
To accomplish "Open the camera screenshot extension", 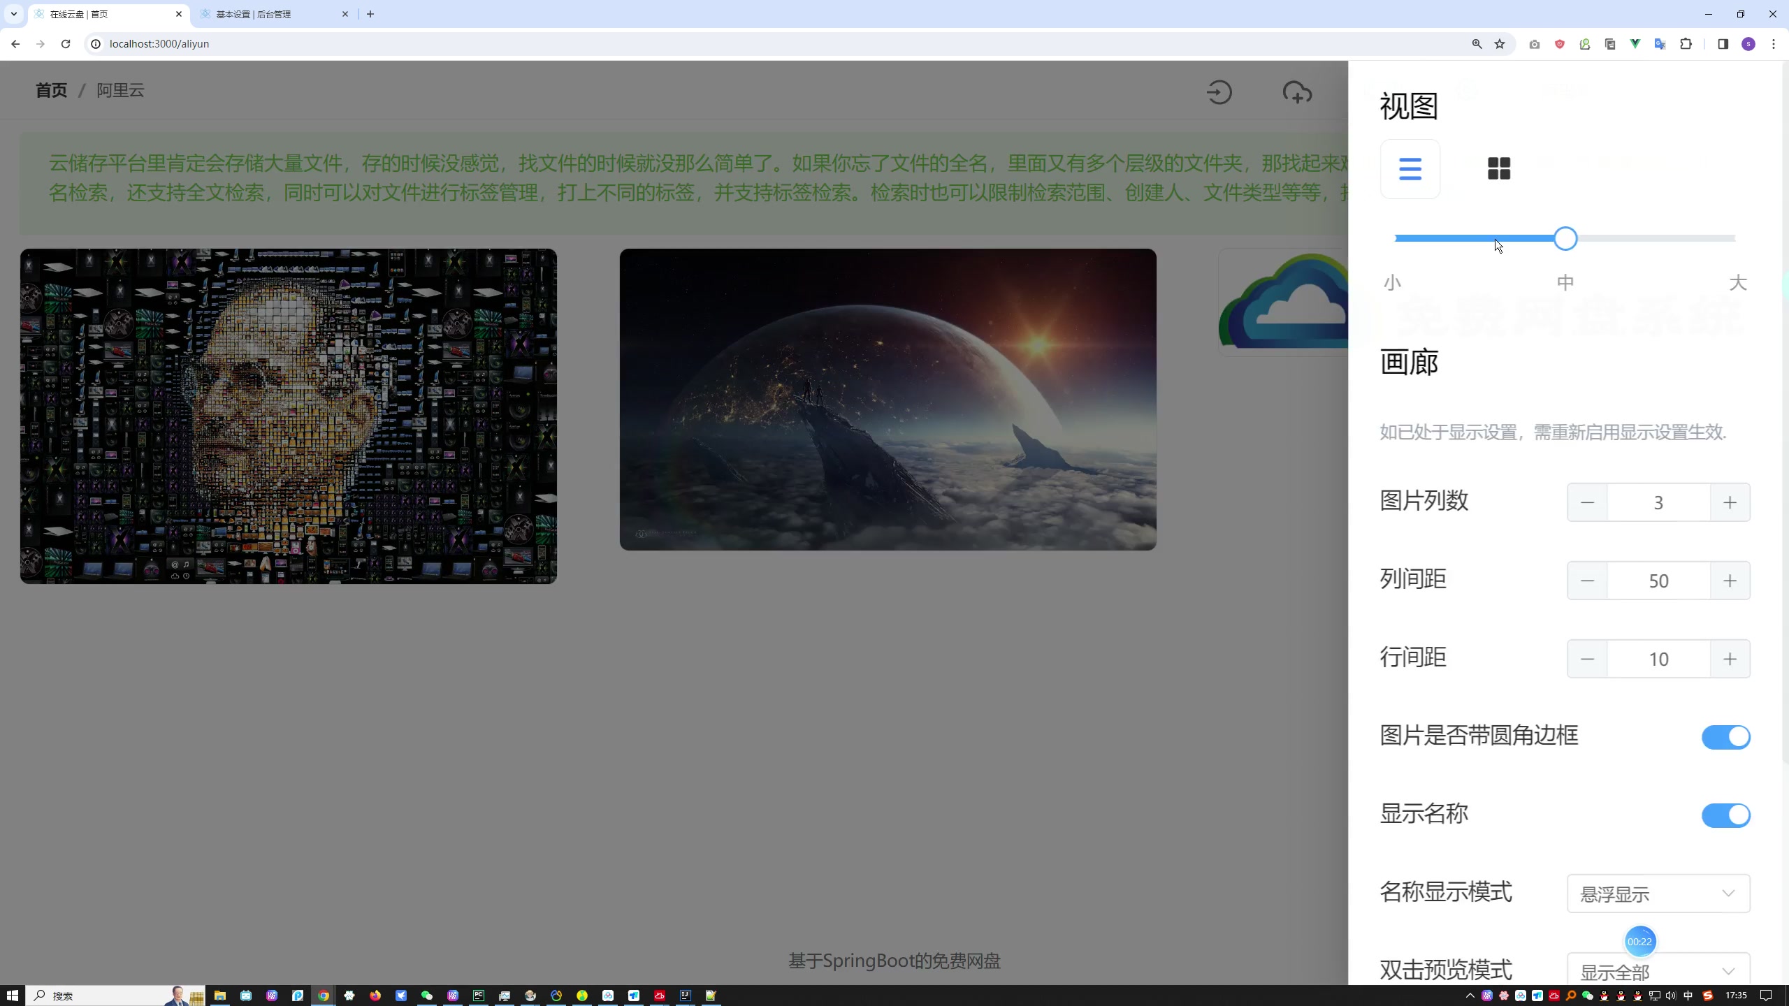I will [1534, 44].
